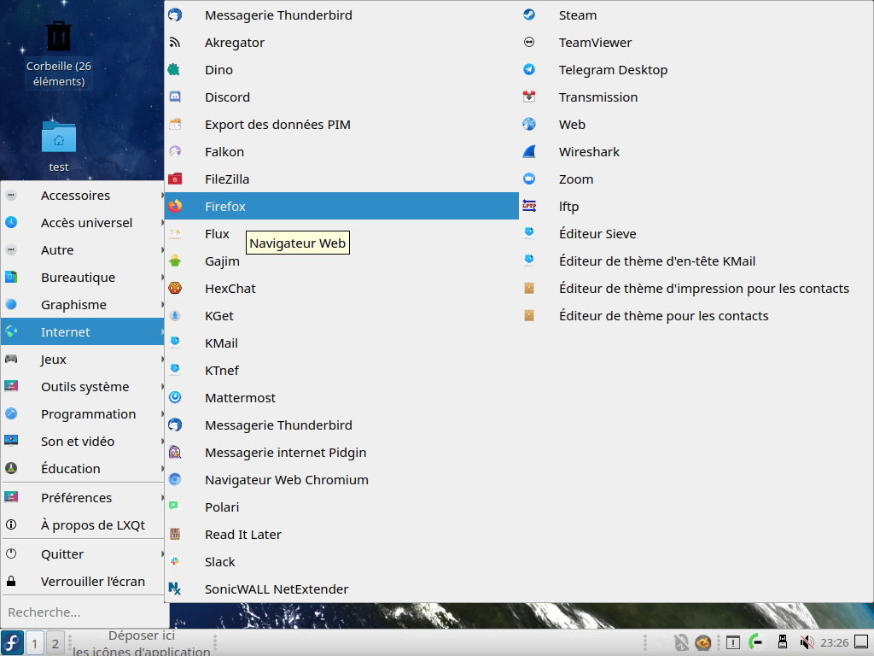The image size is (874, 656).
Task: Click the Fedora main menu button
Action: 12,642
